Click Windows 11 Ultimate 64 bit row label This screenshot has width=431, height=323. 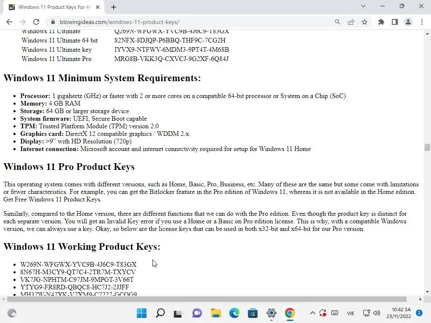pyautogui.click(x=60, y=40)
